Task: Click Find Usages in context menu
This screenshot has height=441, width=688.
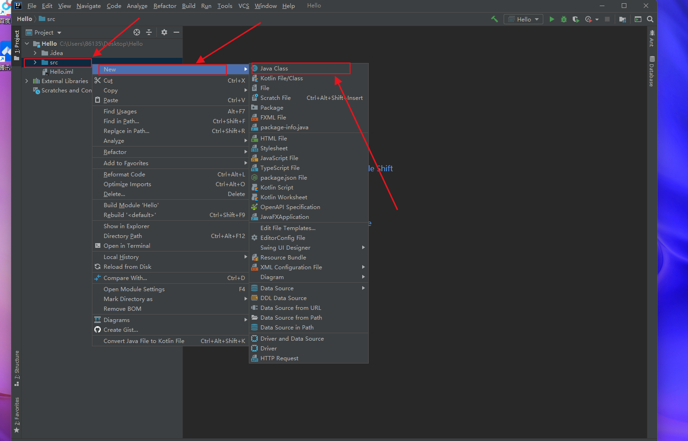Action: (170, 112)
